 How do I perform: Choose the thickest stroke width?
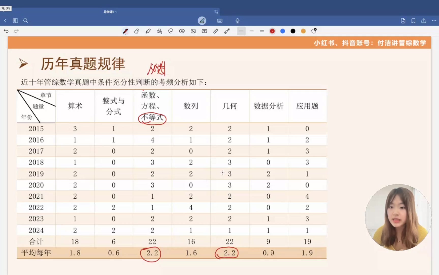[x=262, y=31]
